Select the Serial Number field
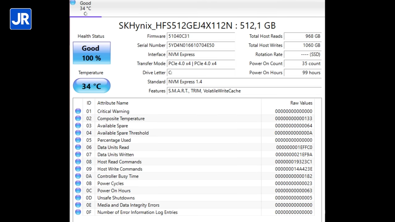395x222 pixels. pyautogui.click(x=201, y=45)
